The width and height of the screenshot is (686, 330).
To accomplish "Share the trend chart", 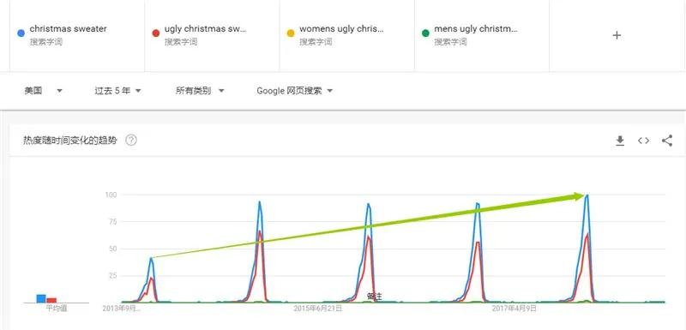I will (667, 141).
